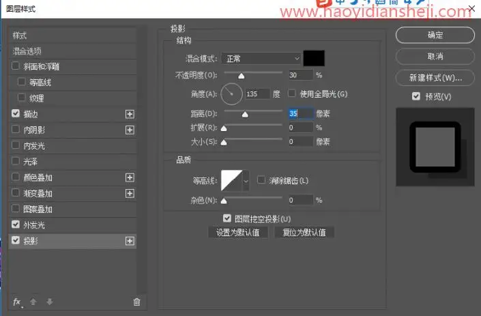Enable the 内发光 checkbox
Viewport: 481px width, 316px height.
[x=15, y=145]
